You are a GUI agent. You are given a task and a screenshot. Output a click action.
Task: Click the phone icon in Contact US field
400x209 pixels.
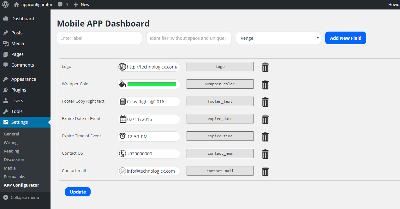[122, 153]
